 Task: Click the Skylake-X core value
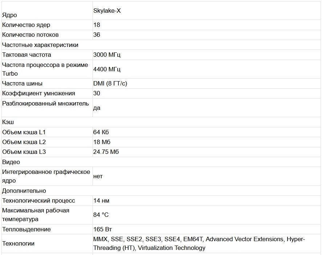[107, 11]
